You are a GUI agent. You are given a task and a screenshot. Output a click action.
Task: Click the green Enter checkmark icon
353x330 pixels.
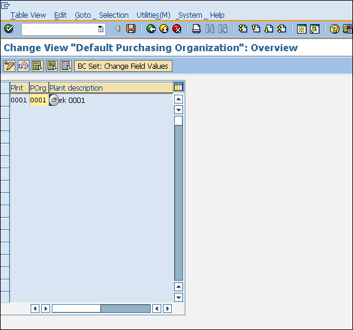9,29
